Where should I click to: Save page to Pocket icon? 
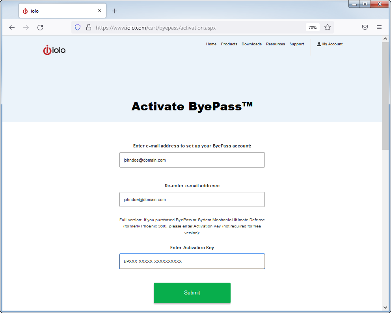[x=365, y=27]
